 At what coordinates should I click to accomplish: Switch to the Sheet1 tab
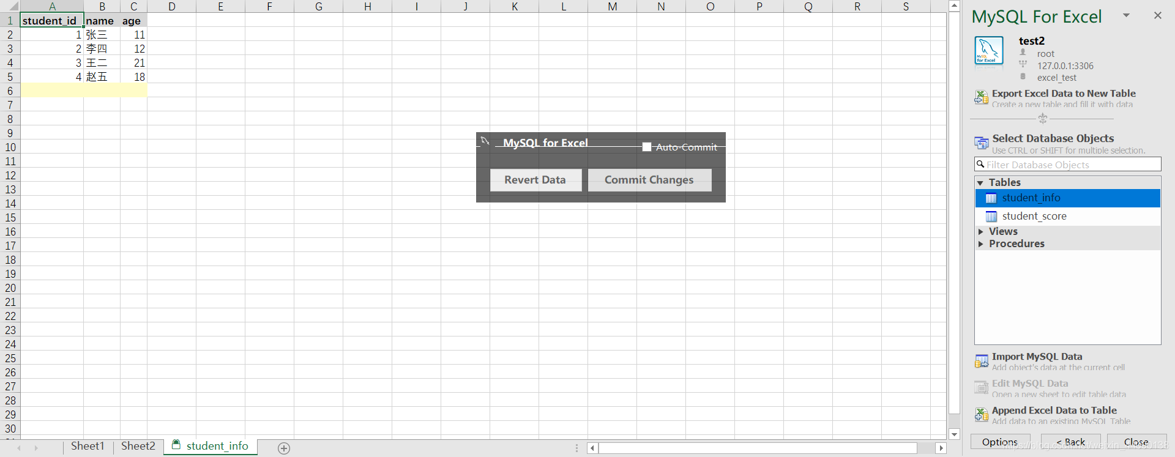(x=88, y=447)
